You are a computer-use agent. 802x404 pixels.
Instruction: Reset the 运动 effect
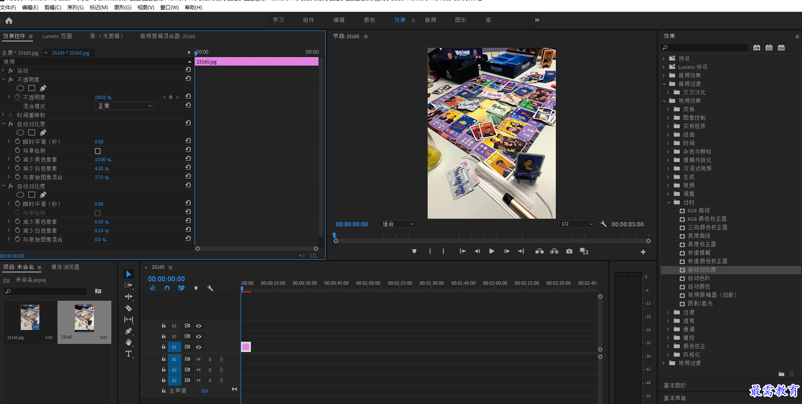[x=188, y=70]
